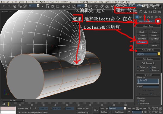Screen dimensions: 163x114
Task: Open the Graph Editors menu
Action: (86, 2)
